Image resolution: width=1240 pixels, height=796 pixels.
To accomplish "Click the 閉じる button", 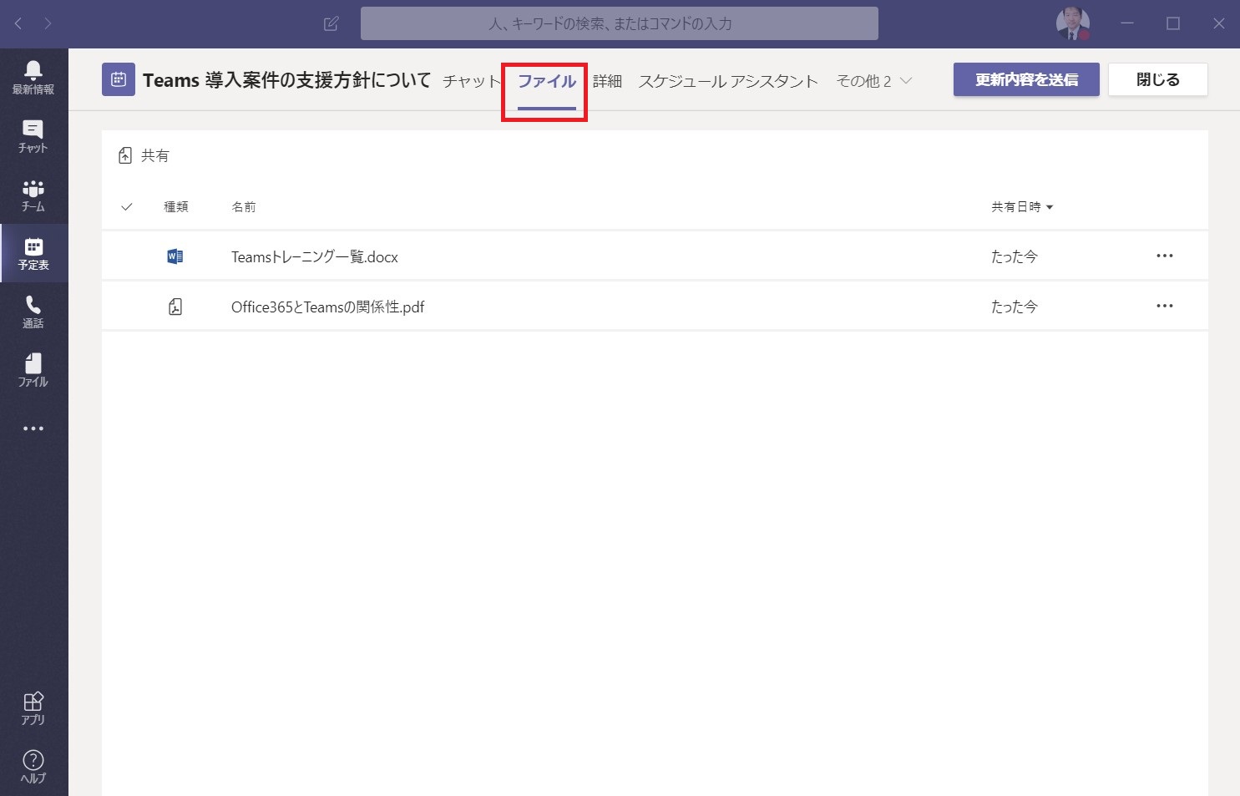I will coord(1157,79).
